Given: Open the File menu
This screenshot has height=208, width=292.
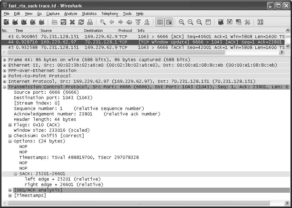Looking at the screenshot, I should (6, 14).
